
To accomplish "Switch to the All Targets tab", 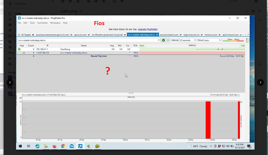I will (26, 35).
